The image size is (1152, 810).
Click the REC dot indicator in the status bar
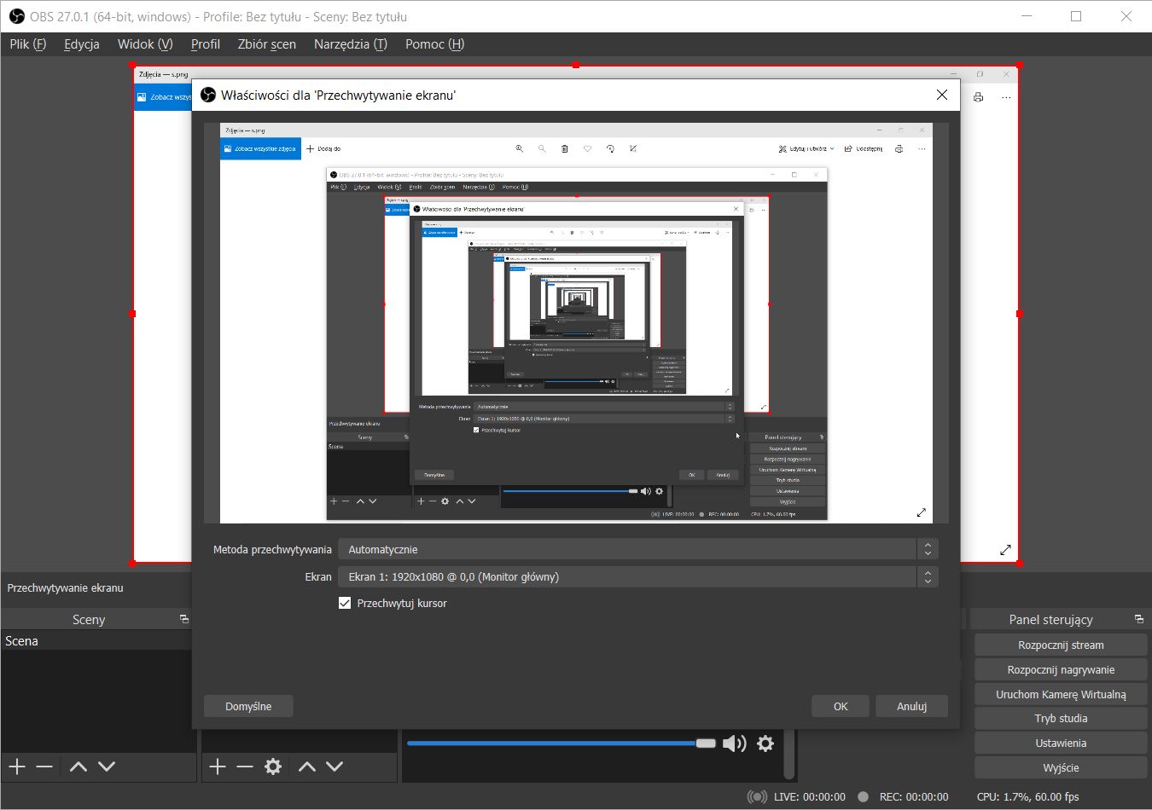(x=864, y=796)
